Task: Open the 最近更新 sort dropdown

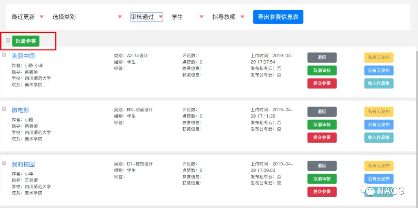Action: (27, 17)
